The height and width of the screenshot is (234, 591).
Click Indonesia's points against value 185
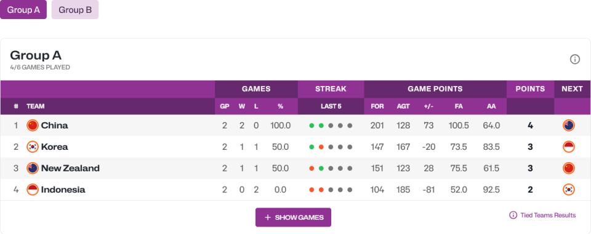pos(403,190)
